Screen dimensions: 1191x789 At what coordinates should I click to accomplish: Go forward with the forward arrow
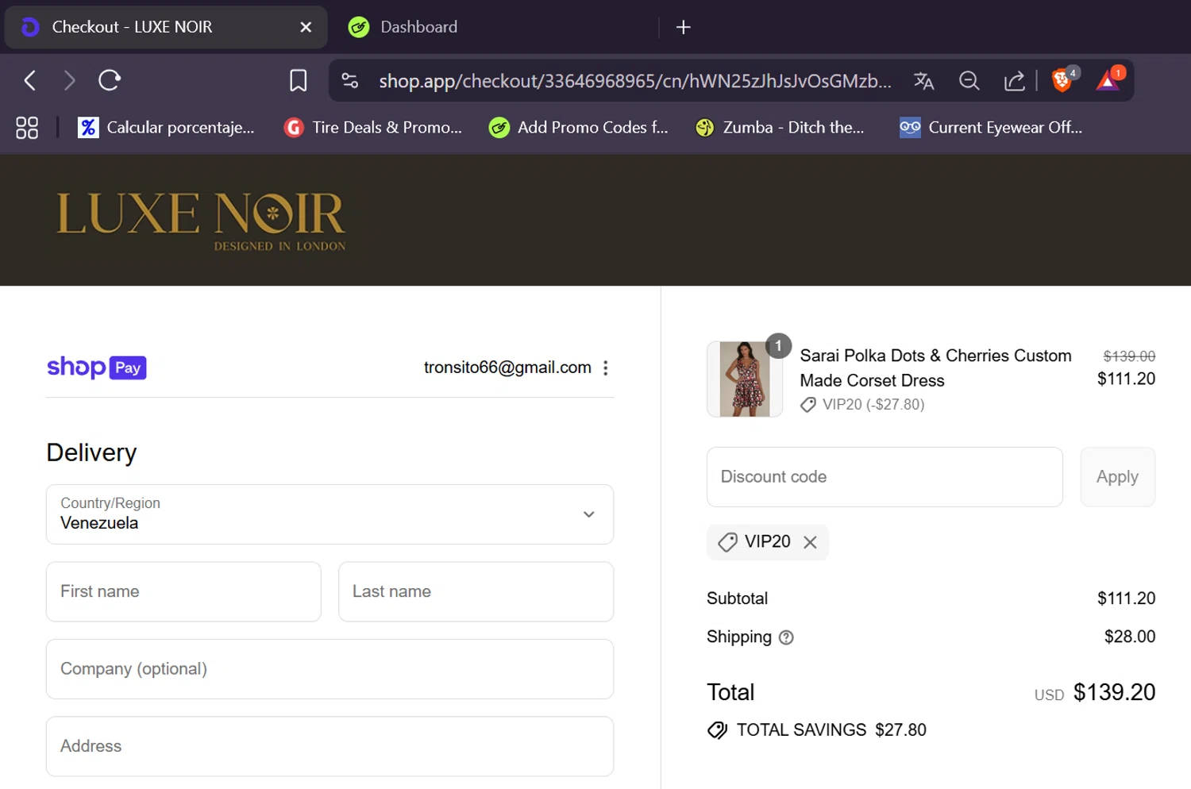70,80
